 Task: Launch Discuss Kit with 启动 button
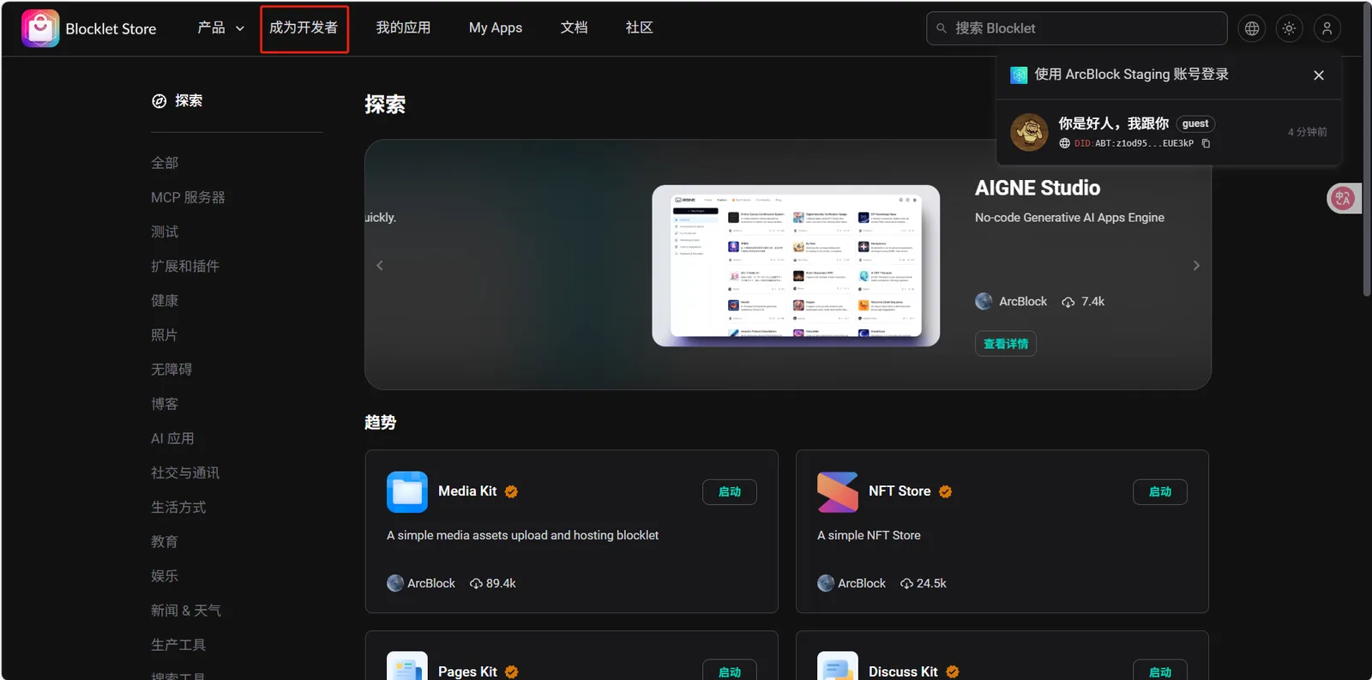tap(1160, 671)
